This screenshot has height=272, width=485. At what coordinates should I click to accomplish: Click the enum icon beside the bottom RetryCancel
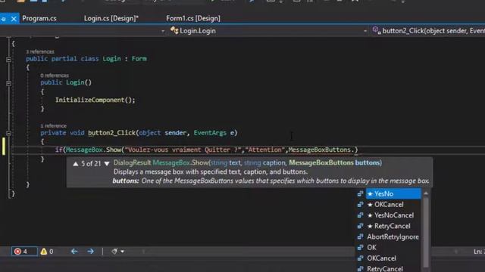click(x=360, y=269)
